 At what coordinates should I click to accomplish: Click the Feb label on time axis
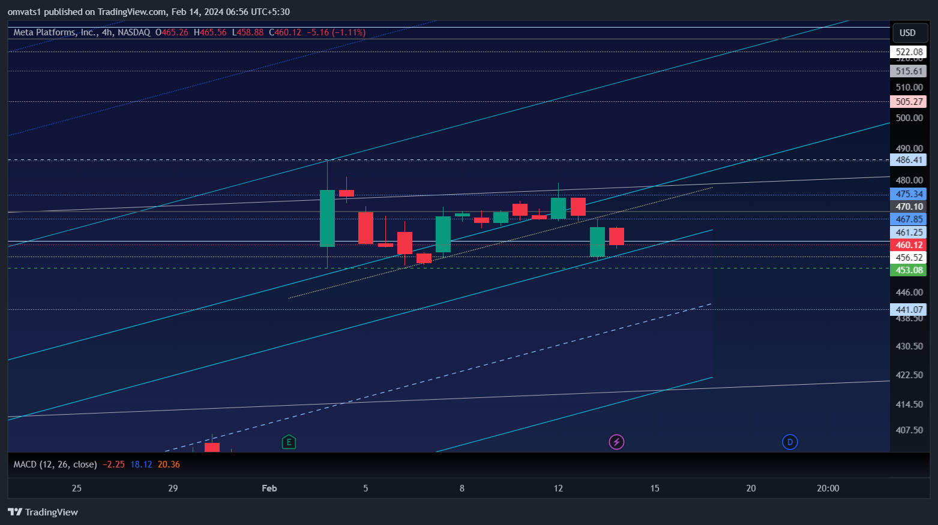[x=269, y=488]
